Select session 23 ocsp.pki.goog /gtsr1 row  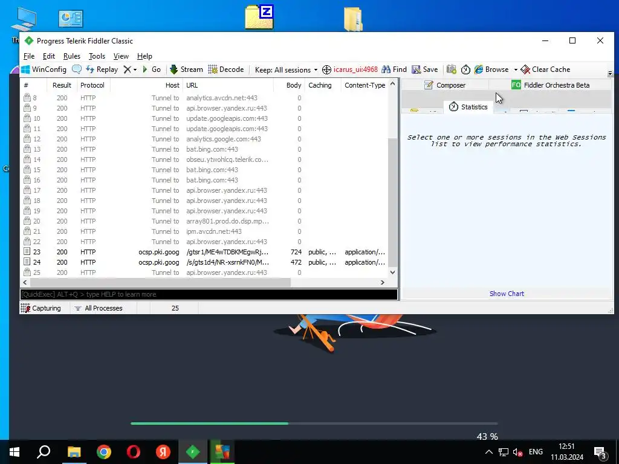coord(204,252)
